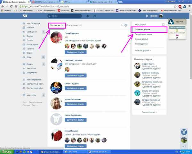Grab the page vertical scrollbar
The height and width of the screenshot is (154, 192).
pos(191,47)
